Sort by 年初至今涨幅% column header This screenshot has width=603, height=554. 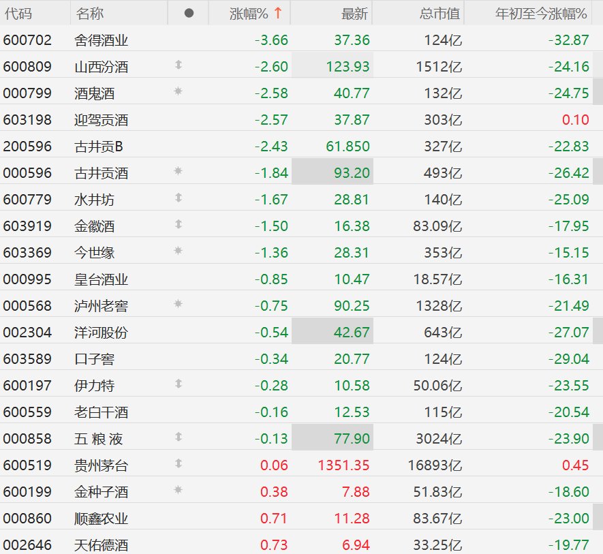(541, 14)
